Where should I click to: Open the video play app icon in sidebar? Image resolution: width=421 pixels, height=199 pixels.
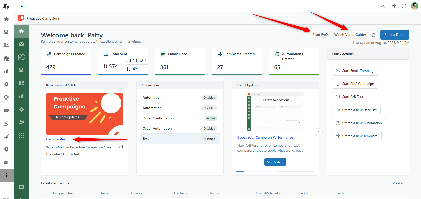point(6,110)
